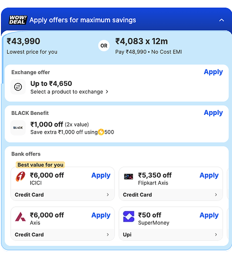Expand SuperMoney Upi offer details
Screen dimensions: 232x254
tap(171, 235)
